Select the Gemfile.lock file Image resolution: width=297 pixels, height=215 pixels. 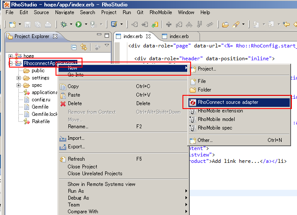tap(44, 114)
